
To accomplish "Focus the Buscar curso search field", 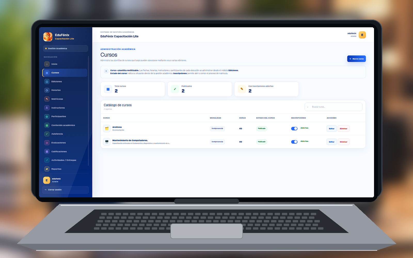I will [333, 107].
